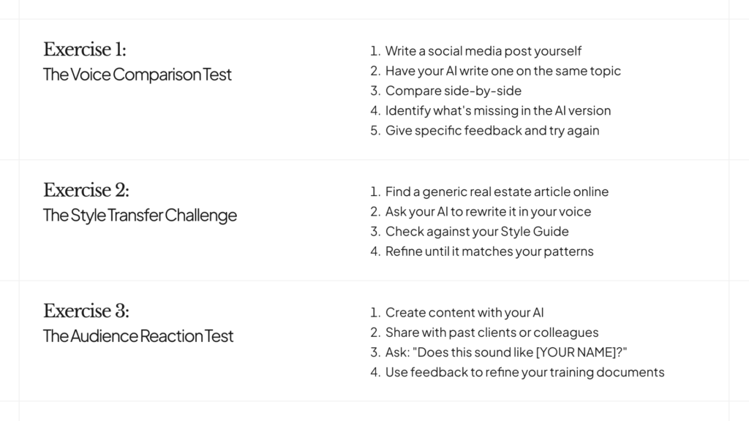This screenshot has height=421, width=749.
Task: Click Give specific feedback and try again
Action: click(492, 131)
